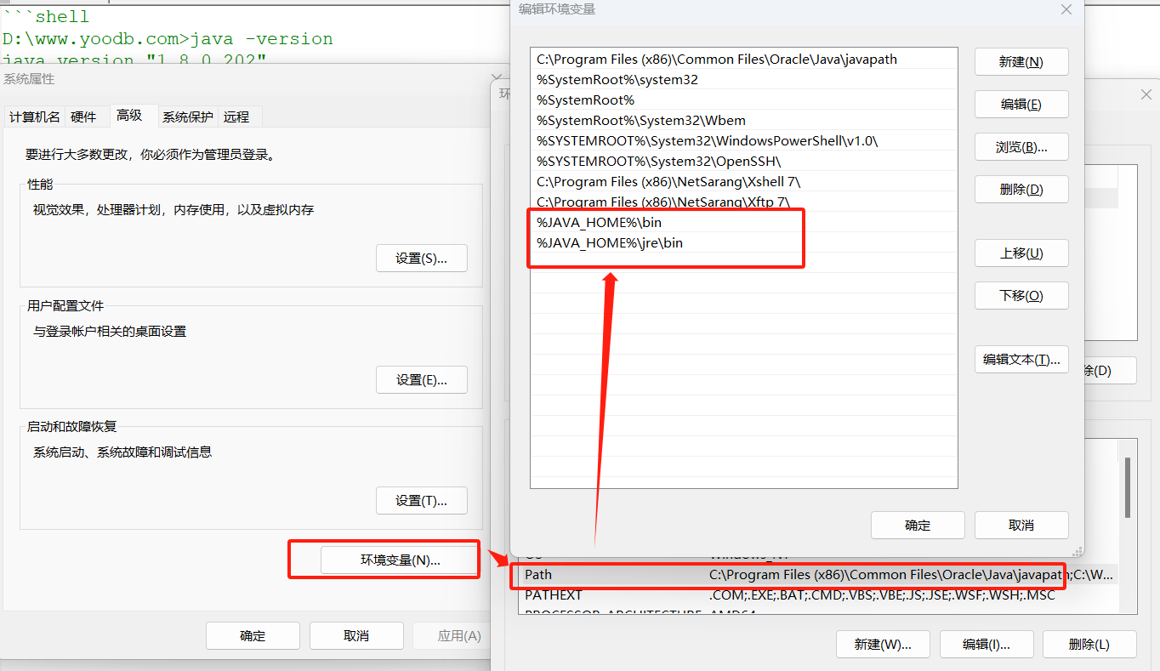Select the %JAVA_HOME%\jre\bin entry

coord(744,242)
